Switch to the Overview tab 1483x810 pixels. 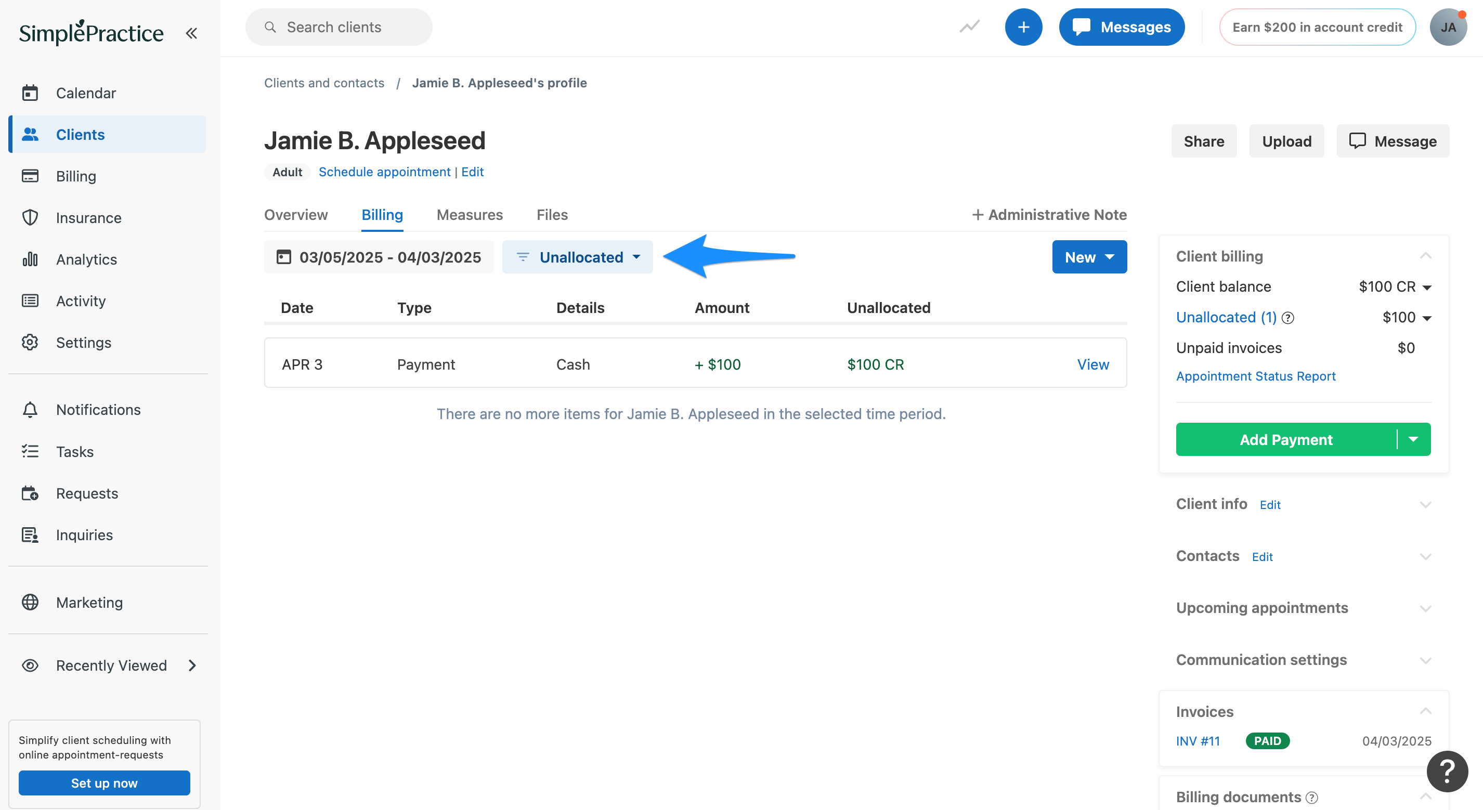click(x=296, y=215)
